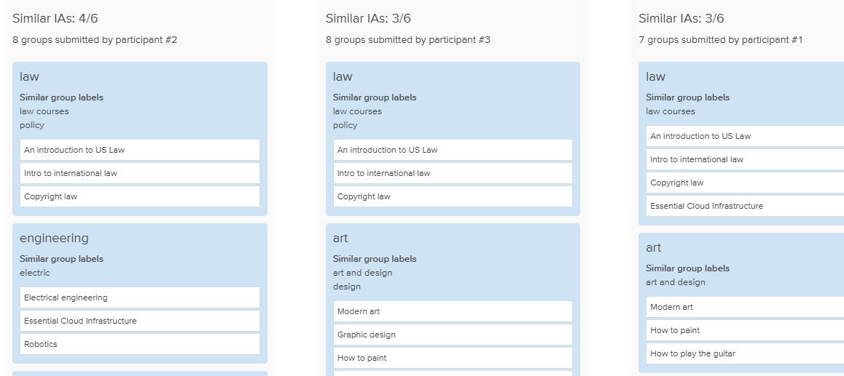Click the law group title in participant #2's column
Viewport: 844px width, 376px height.
coord(29,76)
